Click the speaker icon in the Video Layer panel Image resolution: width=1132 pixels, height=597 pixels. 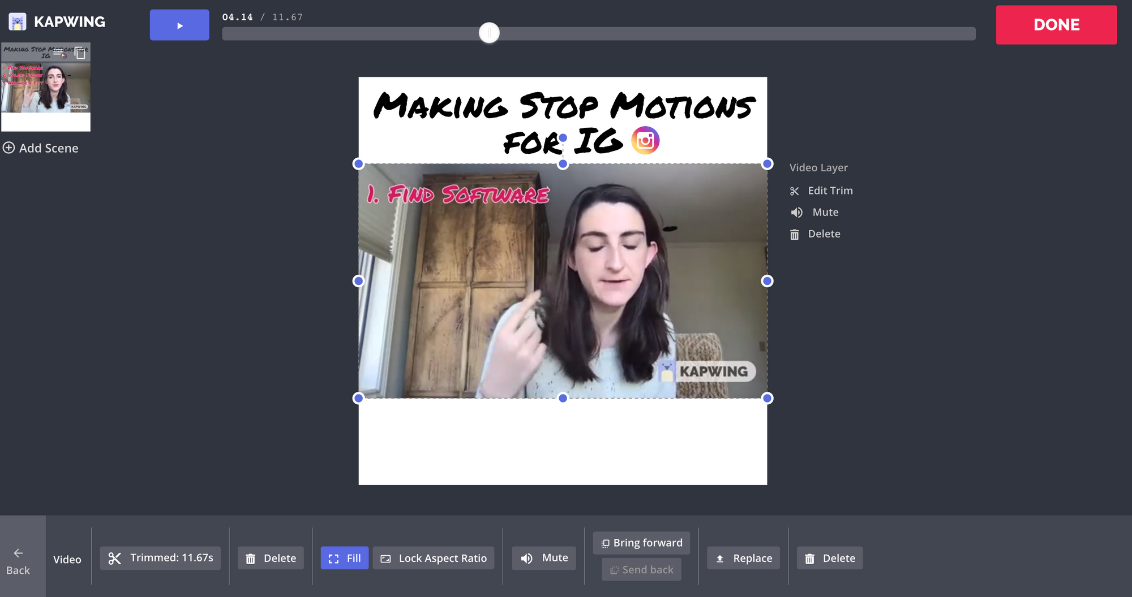pos(797,213)
